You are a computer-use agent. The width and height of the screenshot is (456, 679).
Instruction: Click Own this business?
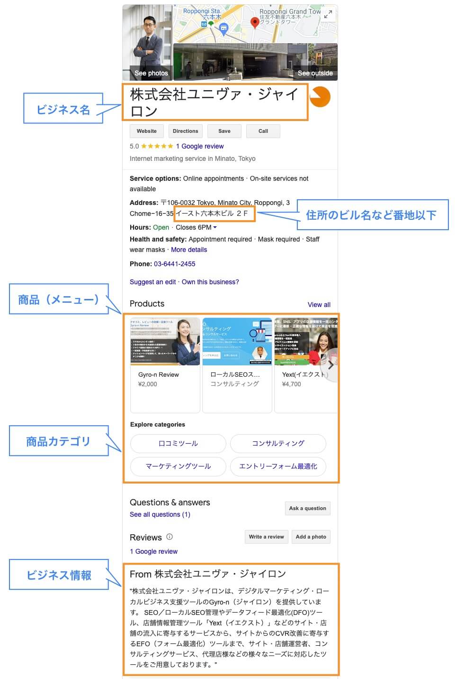pyautogui.click(x=210, y=282)
